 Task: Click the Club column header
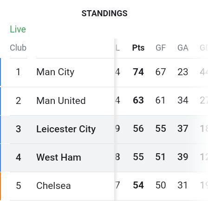point(18,48)
